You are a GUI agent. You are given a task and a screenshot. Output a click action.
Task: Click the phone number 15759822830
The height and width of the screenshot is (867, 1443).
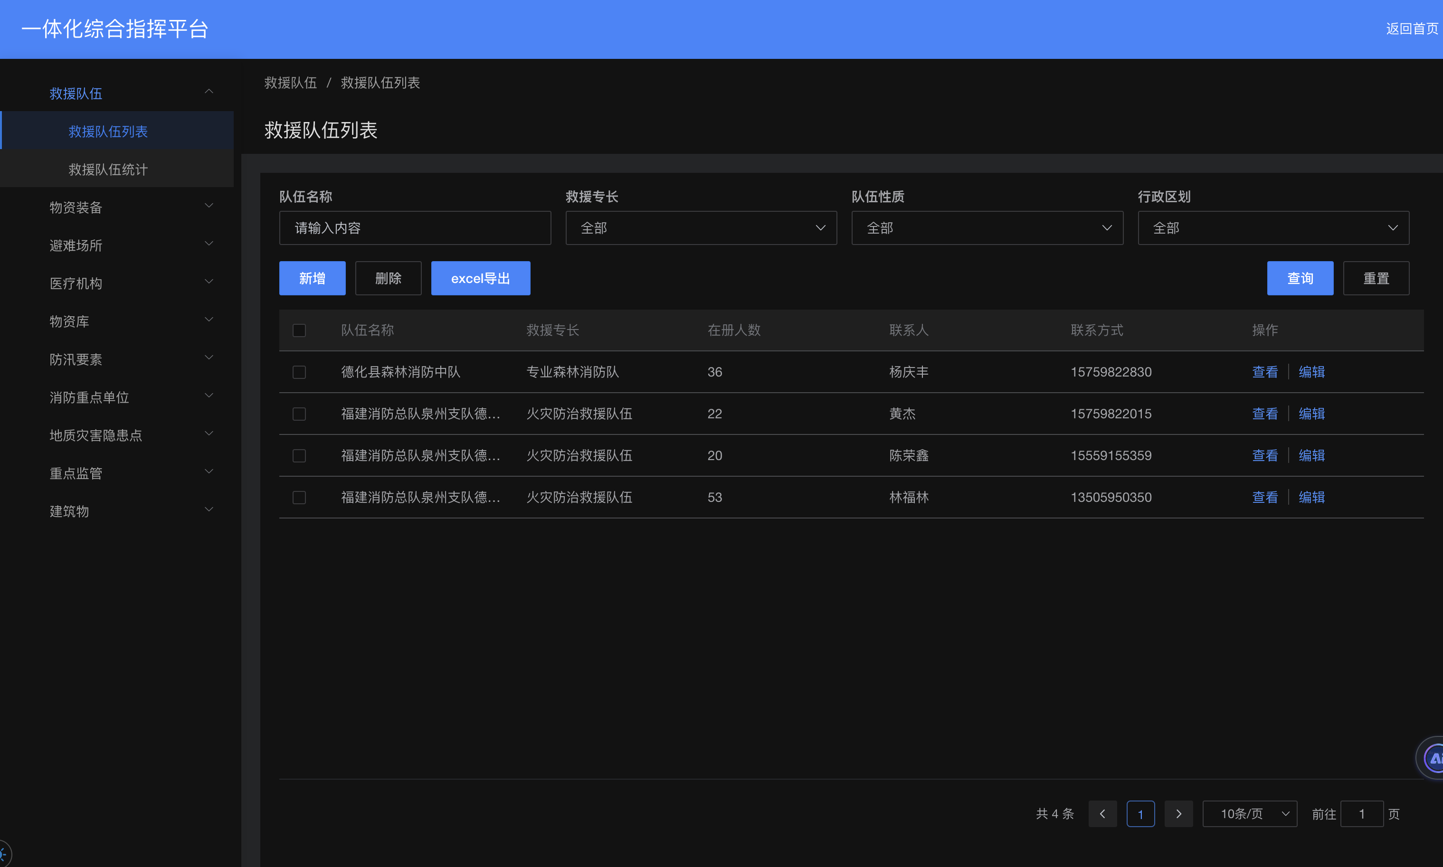(x=1111, y=372)
